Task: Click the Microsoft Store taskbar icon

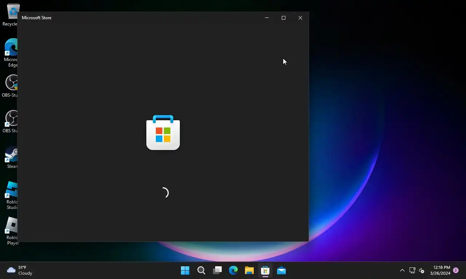Action: click(265, 270)
